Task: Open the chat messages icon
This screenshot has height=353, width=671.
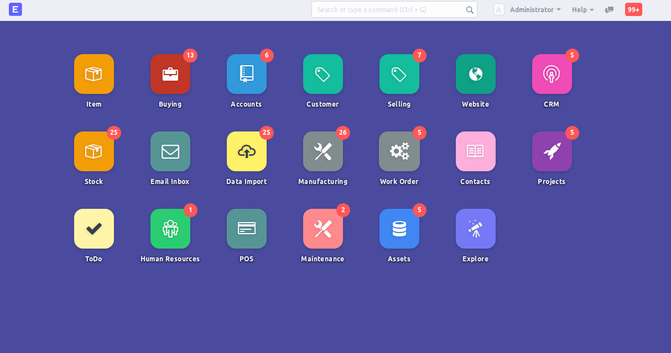Action: point(610,10)
